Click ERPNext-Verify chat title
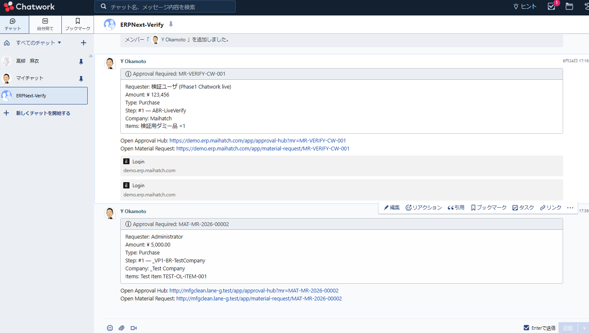The image size is (589, 333). tap(142, 25)
